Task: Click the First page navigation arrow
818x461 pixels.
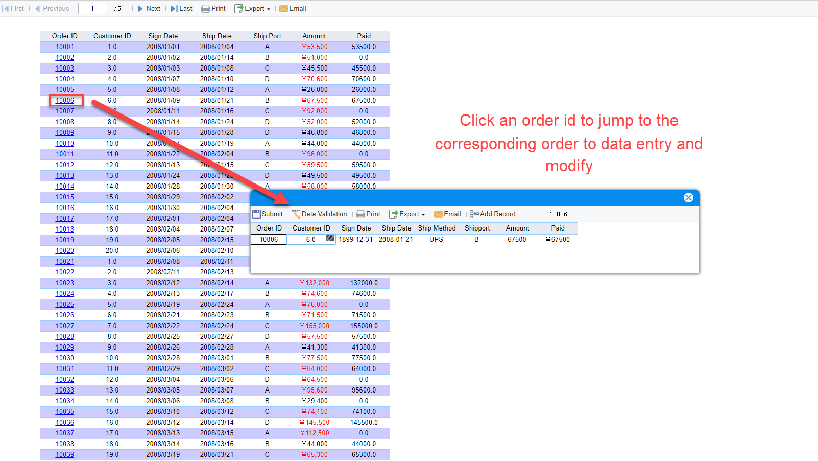Action: 6,8
